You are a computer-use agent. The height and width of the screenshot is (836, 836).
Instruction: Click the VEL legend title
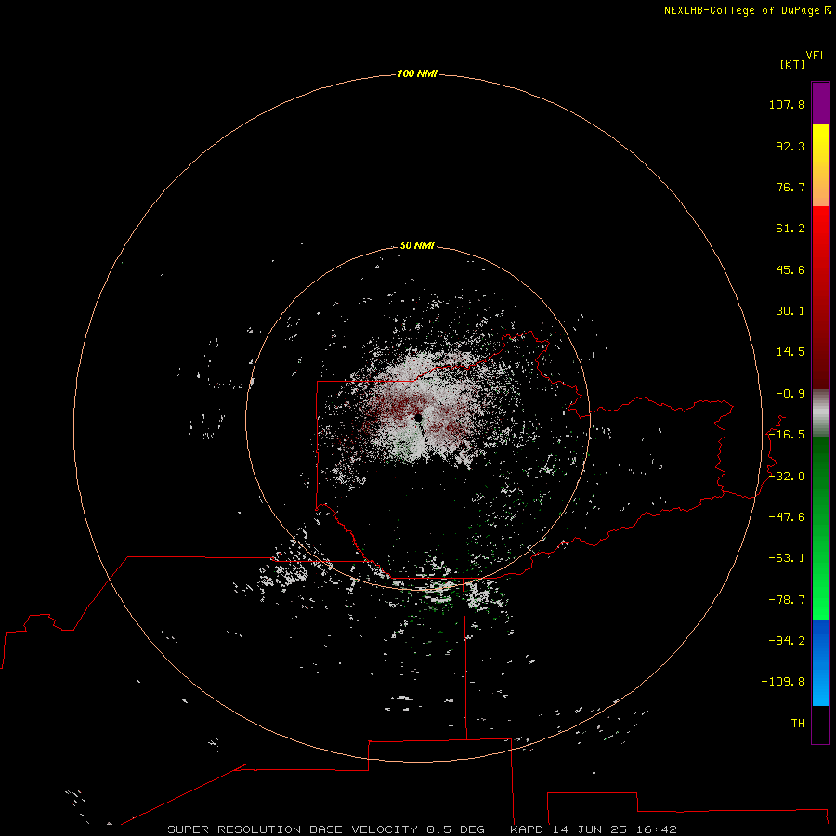pos(816,56)
